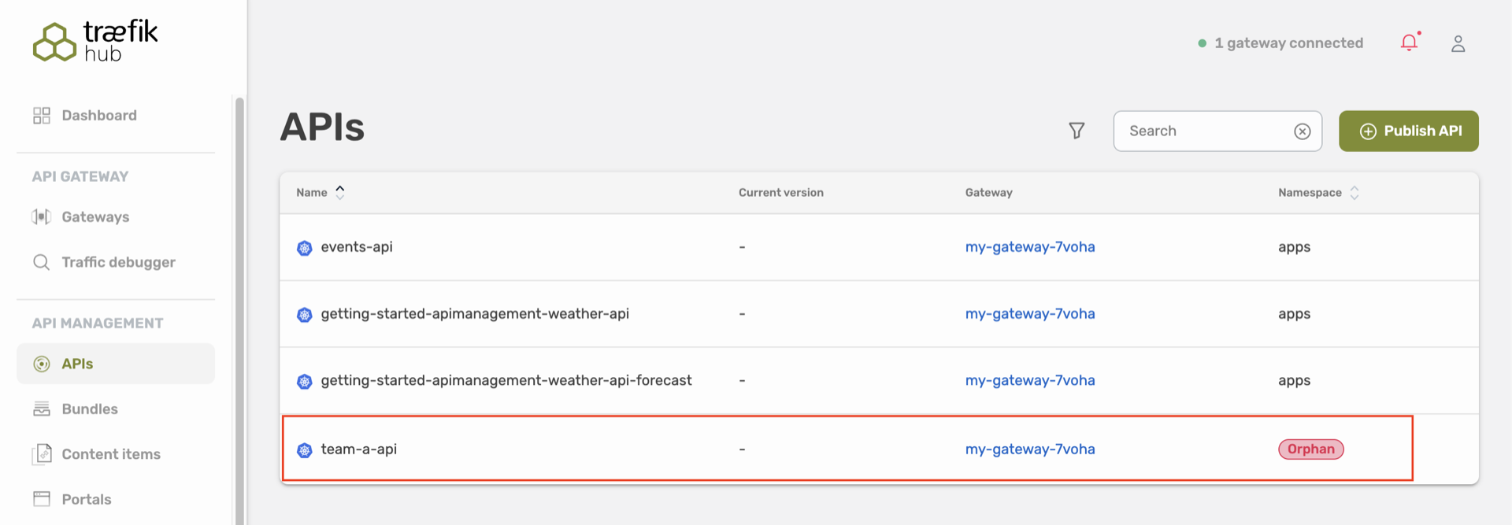This screenshot has height=525, width=1512.
Task: Click the APIs target icon in sidebar
Action: pyautogui.click(x=42, y=364)
